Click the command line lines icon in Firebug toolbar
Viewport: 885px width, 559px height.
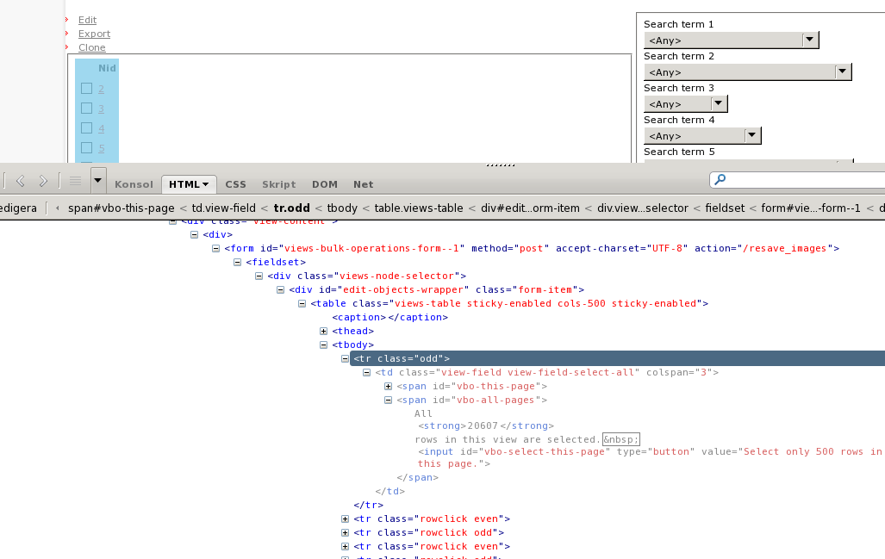coord(75,181)
